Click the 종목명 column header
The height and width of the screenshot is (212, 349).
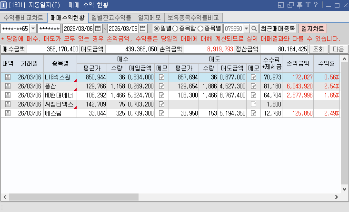point(60,64)
